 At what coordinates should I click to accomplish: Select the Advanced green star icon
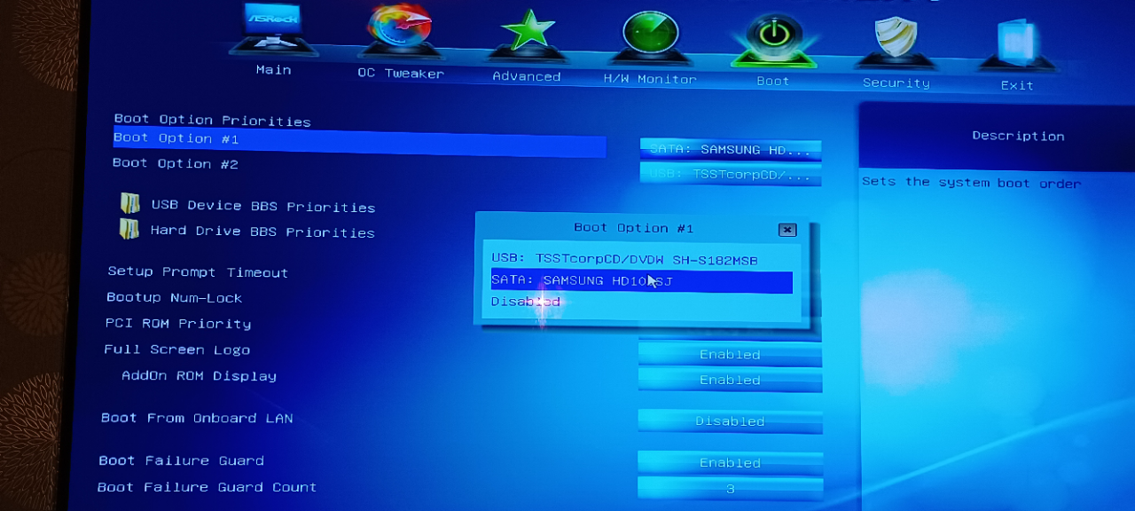pyautogui.click(x=528, y=35)
